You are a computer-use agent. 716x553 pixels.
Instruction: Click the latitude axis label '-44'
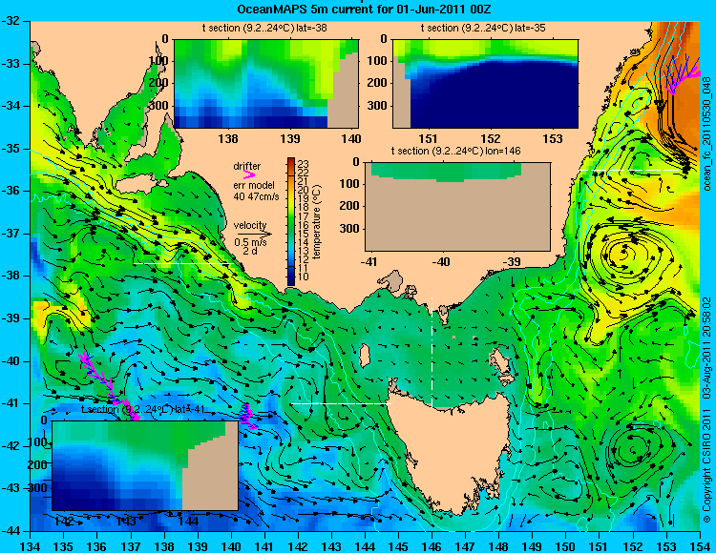[12, 531]
